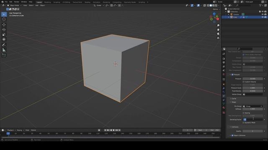This screenshot has height=150, width=268.
Task: Adjust the Pressure value slider
Action: coord(253,79)
